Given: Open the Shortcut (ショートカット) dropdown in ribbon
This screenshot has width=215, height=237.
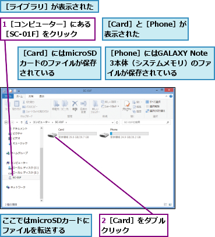Looking at the screenshot, I should pos(110,106).
